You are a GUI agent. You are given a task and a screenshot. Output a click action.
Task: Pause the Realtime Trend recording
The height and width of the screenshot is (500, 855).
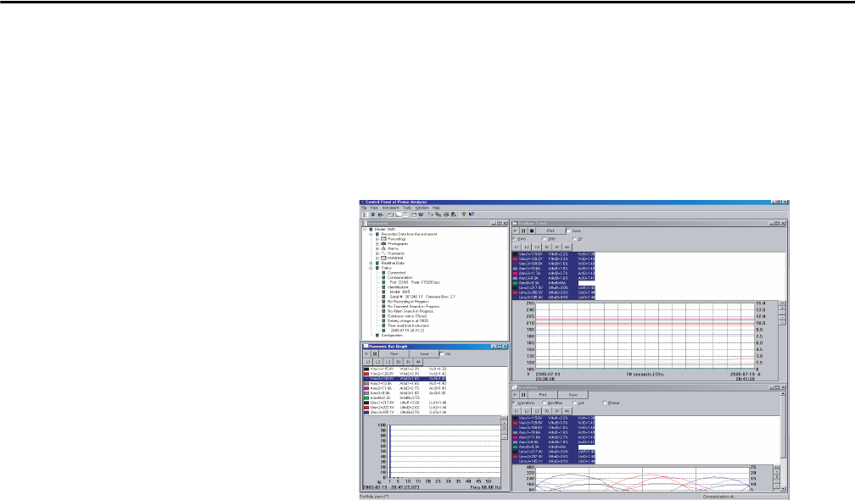pyautogui.click(x=525, y=229)
